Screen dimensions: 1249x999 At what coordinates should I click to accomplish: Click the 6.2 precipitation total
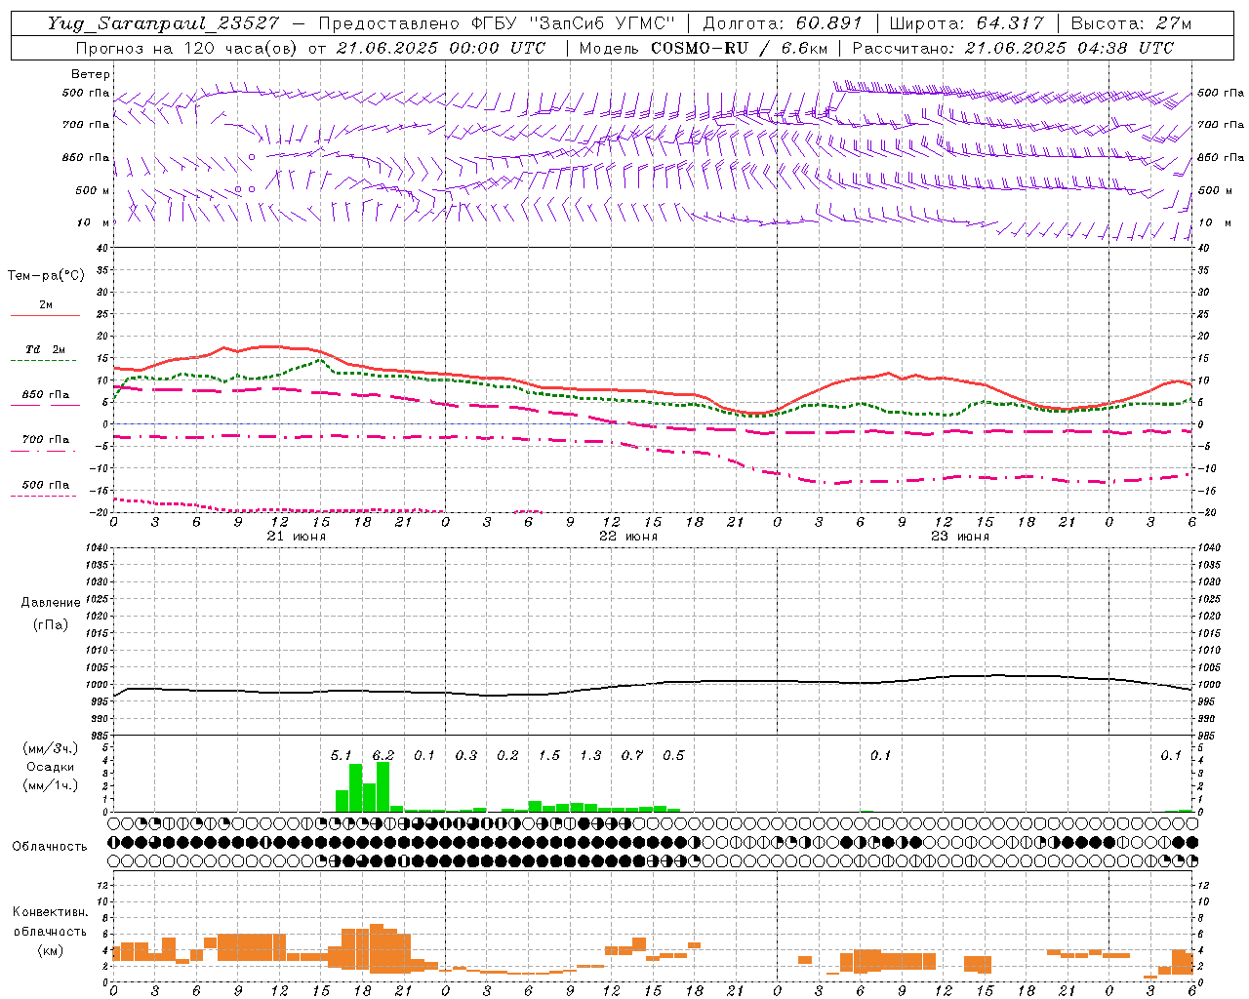tap(383, 755)
